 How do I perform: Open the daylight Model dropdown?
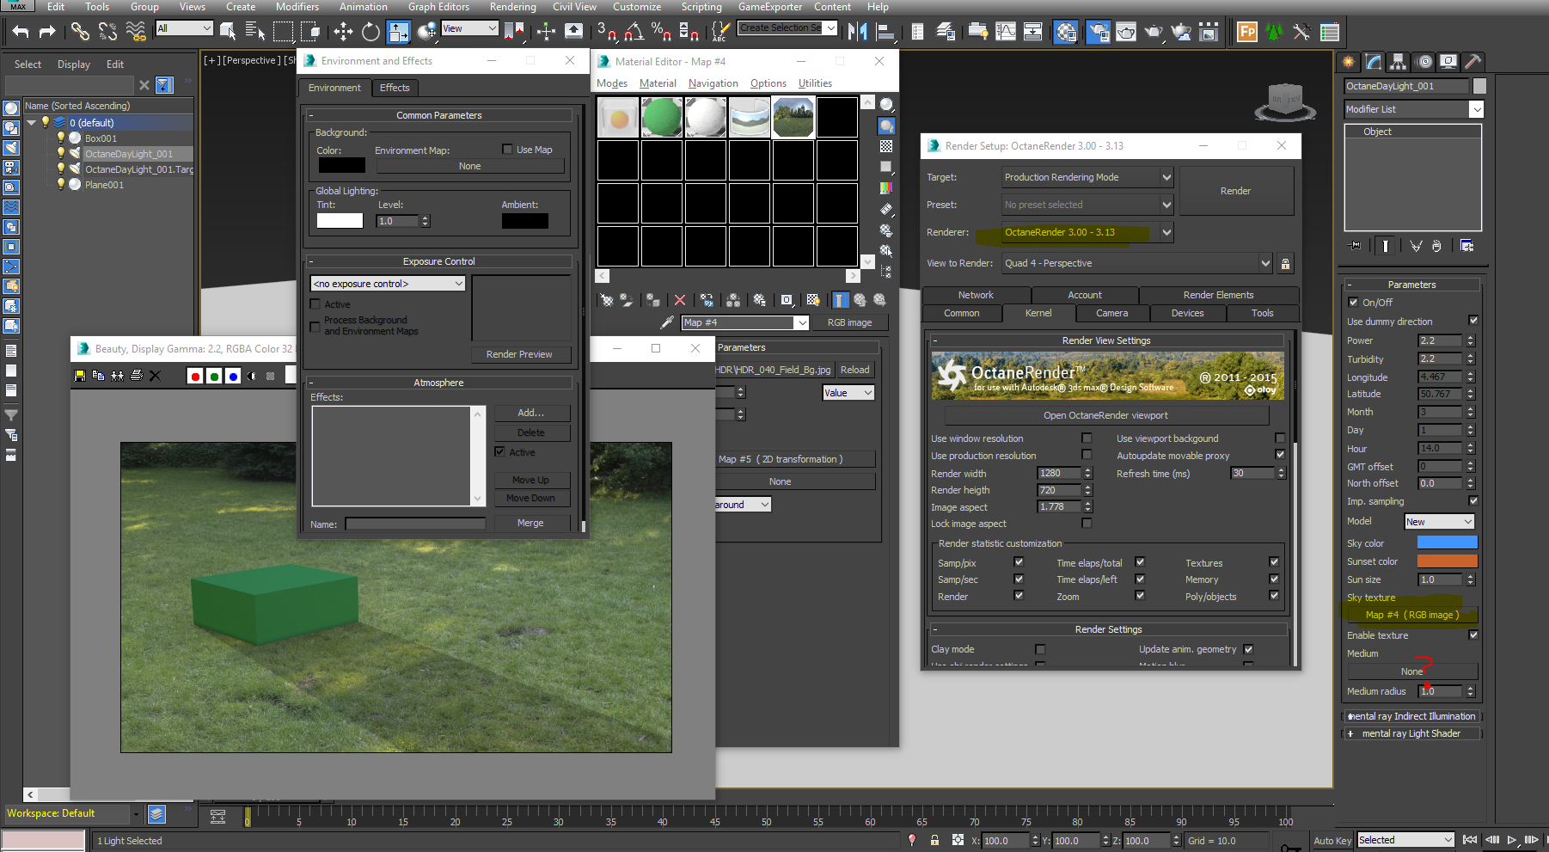click(1440, 522)
